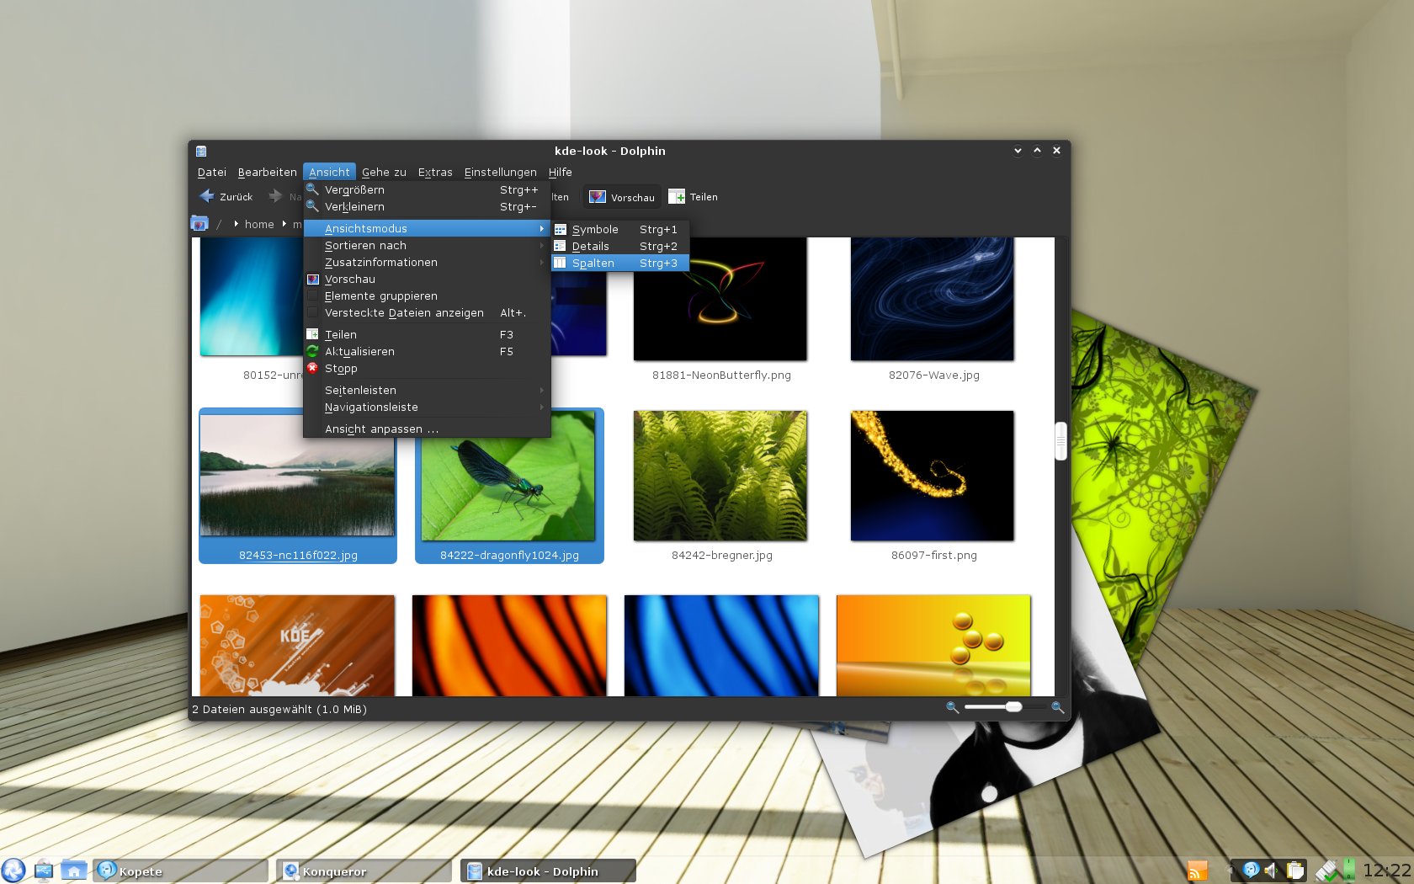The height and width of the screenshot is (884, 1414).
Task: Open the Extras menu
Action: tap(435, 172)
